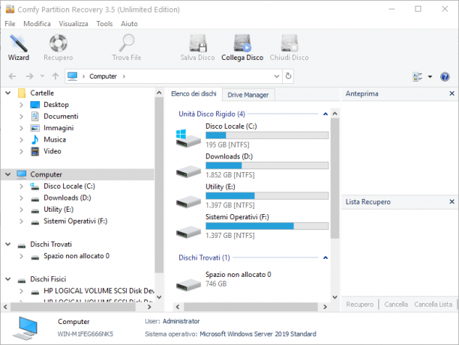Click the folder tree vertical scrollbar
Viewport: 459px width, 345px height.
coord(159,185)
